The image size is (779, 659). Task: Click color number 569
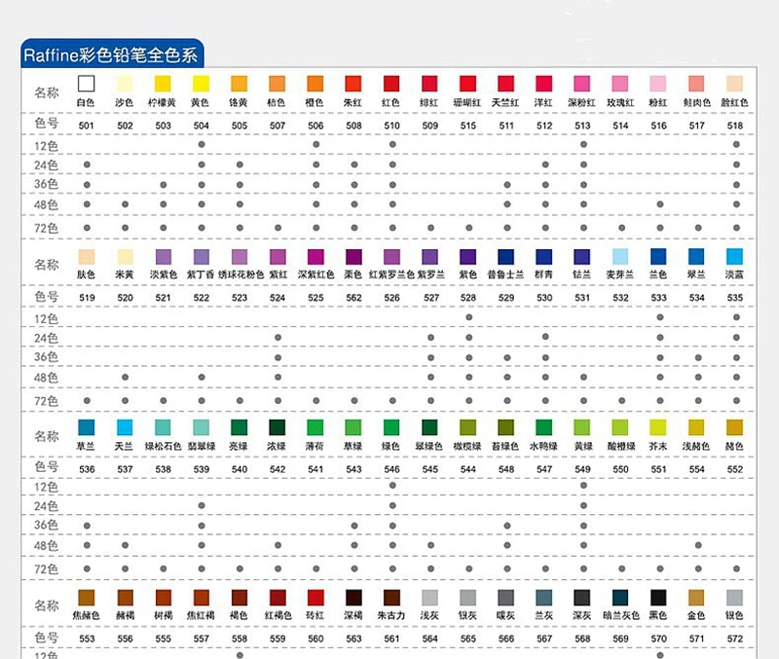(x=620, y=639)
